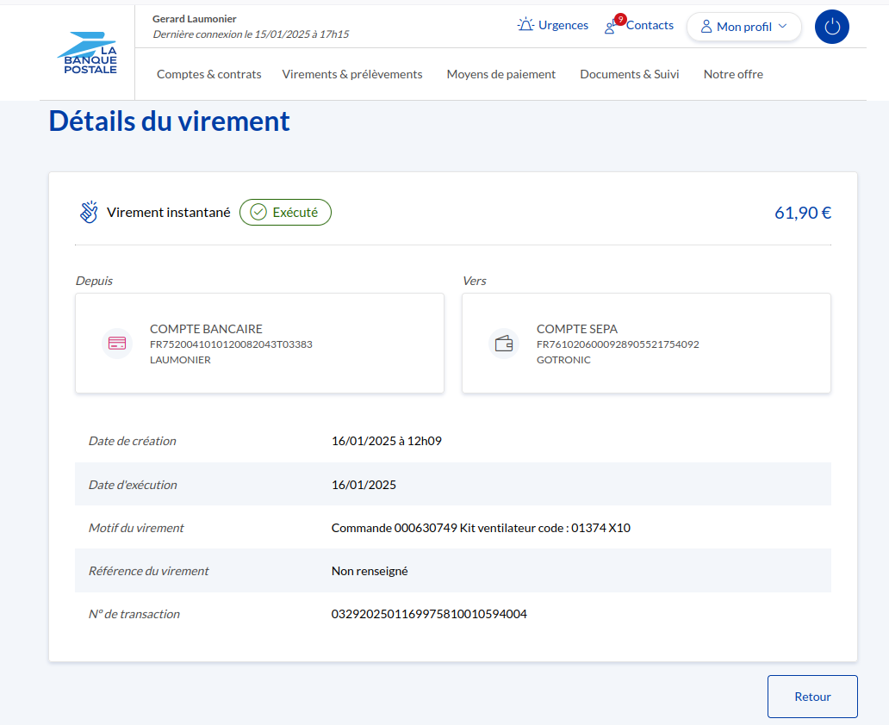Click the Urgences alarm icon
The image size is (889, 725).
[x=525, y=25]
